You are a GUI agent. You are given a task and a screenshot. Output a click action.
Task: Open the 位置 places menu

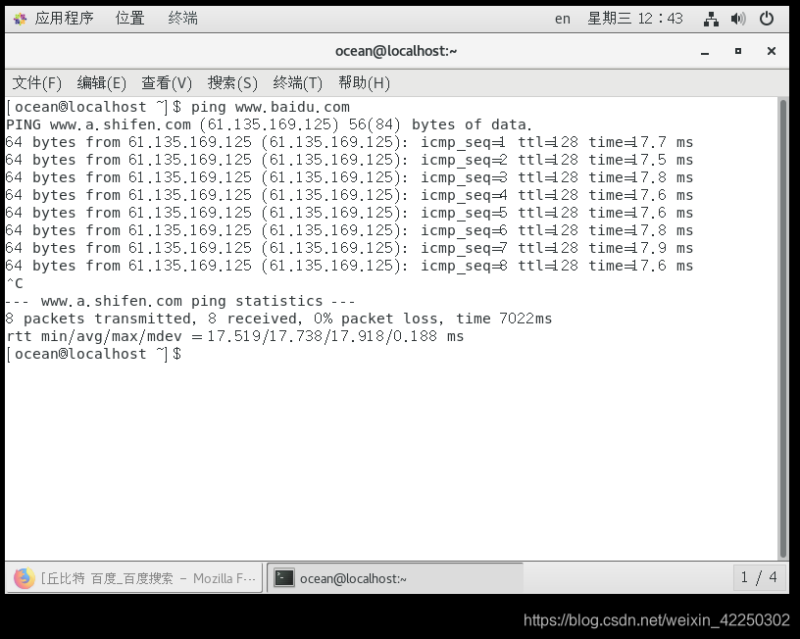[x=129, y=19]
